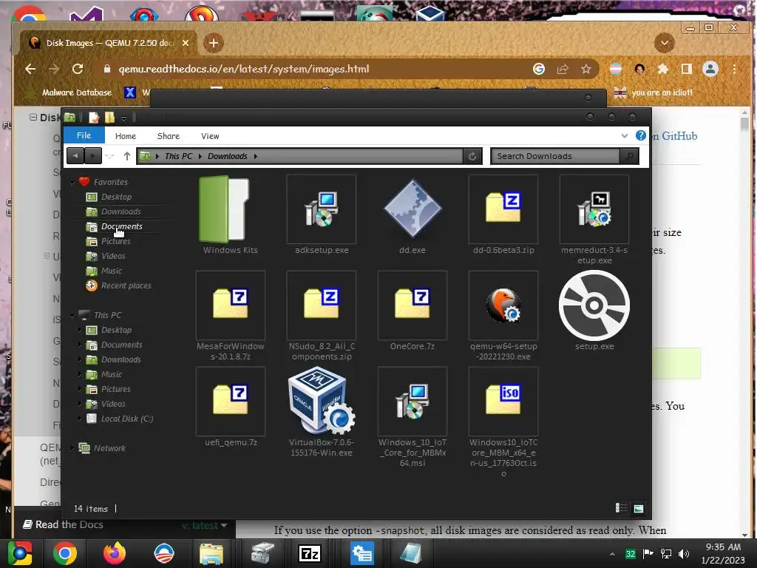
Task: Close the Disk Images Chrome tab
Action: pos(186,43)
